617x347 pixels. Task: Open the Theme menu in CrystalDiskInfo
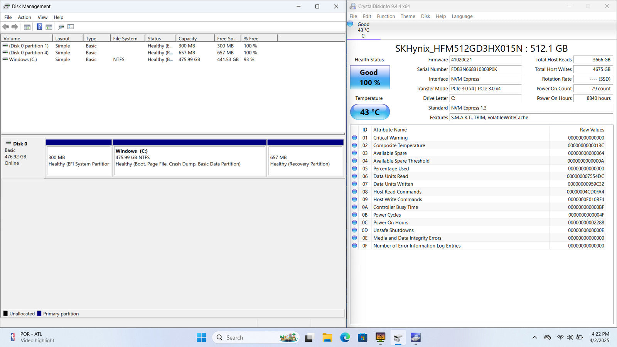(408, 16)
